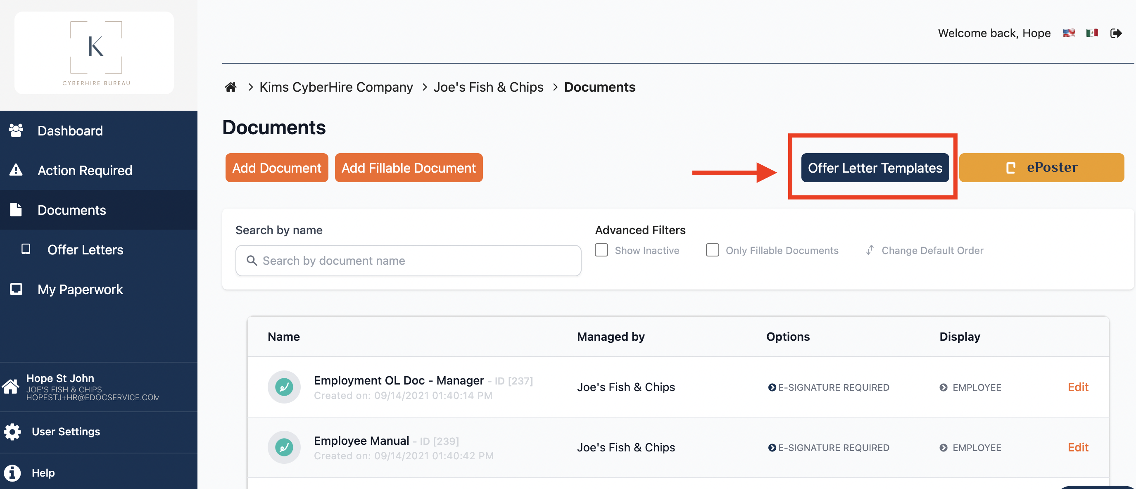
Task: Click the Name column header
Action: point(283,337)
